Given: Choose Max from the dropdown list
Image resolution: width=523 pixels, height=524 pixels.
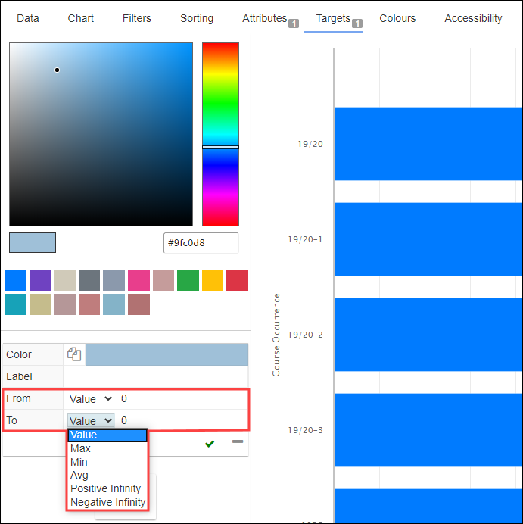Looking at the screenshot, I should coord(80,449).
